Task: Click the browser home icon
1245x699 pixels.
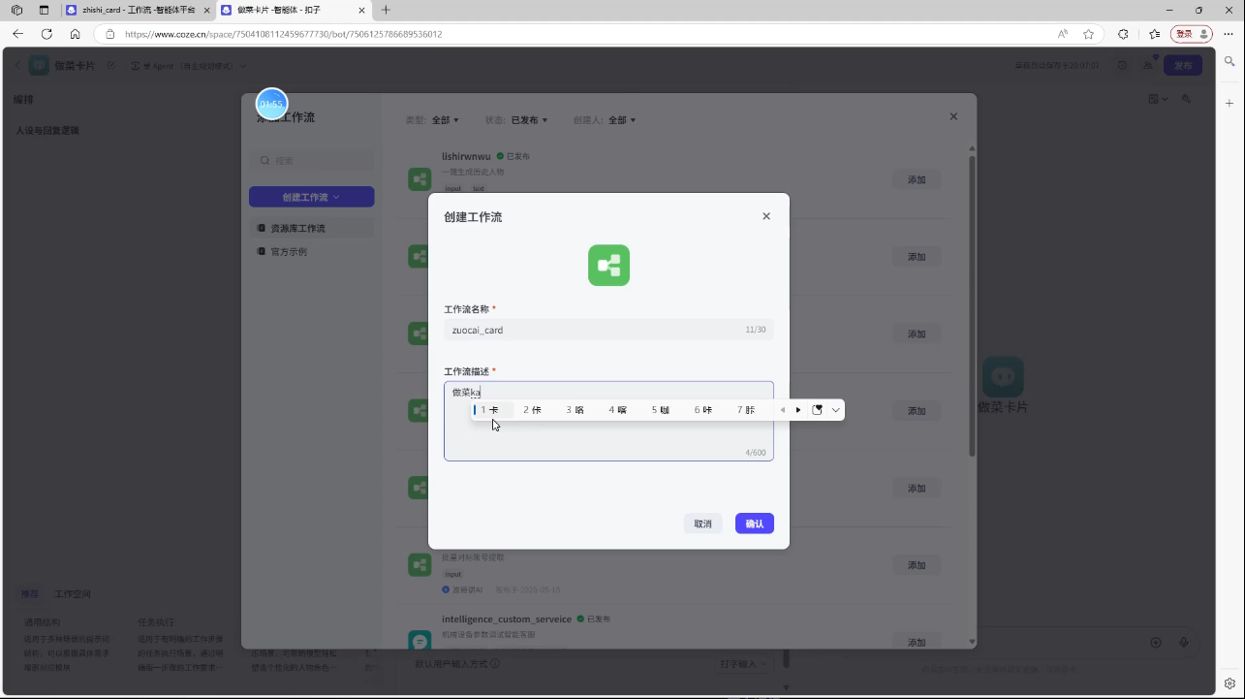Action: 76,34
